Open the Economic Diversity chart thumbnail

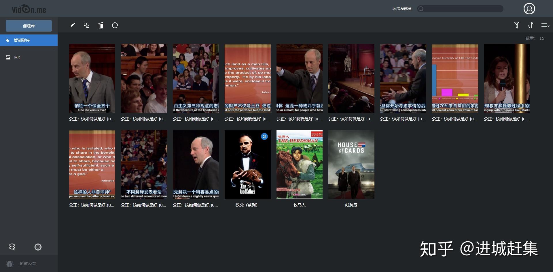[x=455, y=78]
